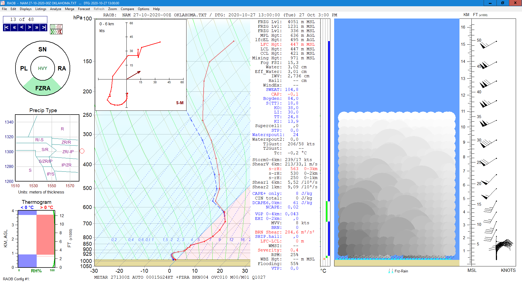Click the S-M label in hodograph inset
The width and height of the screenshot is (522, 283).
click(180, 103)
